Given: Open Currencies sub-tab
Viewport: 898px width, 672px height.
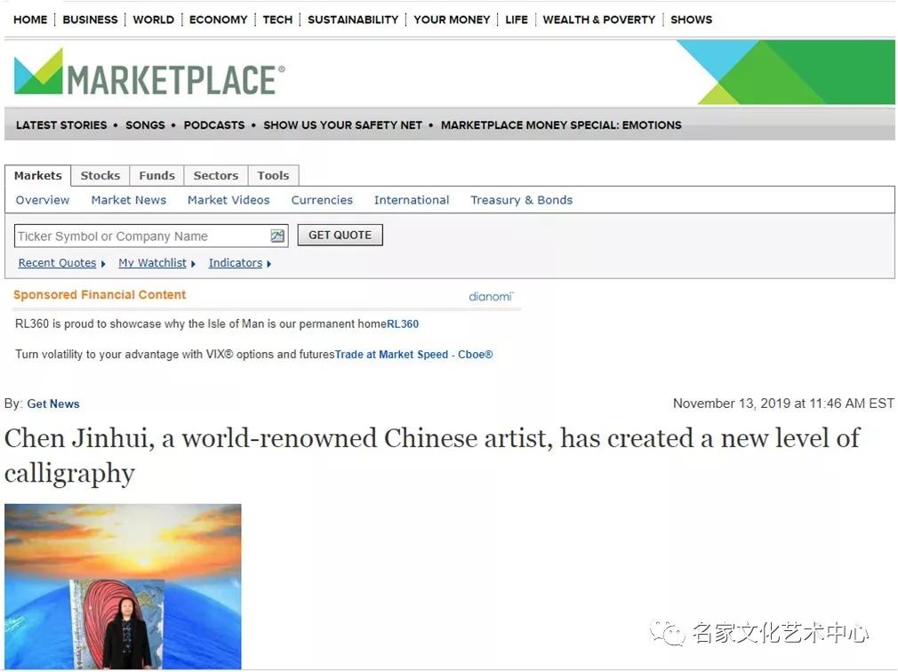Looking at the screenshot, I should 322,200.
